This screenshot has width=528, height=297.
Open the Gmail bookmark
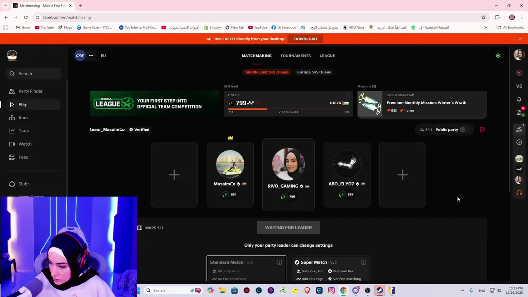pos(23,28)
